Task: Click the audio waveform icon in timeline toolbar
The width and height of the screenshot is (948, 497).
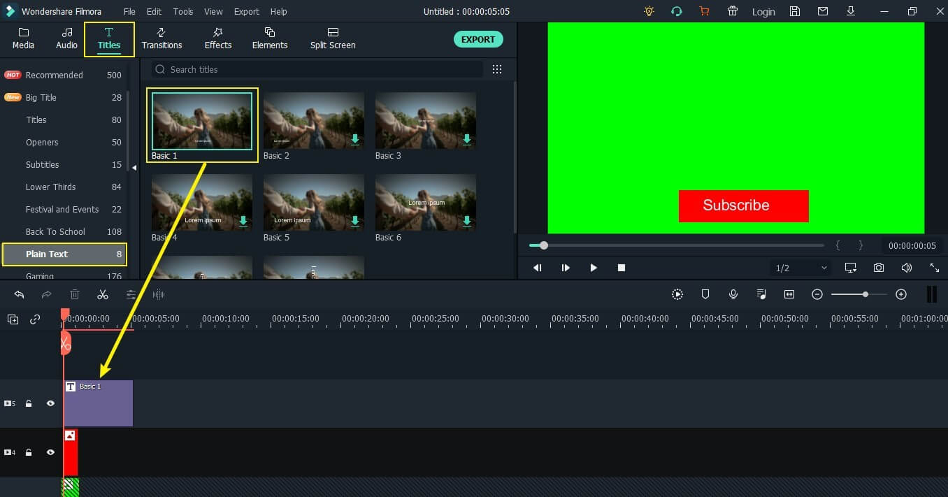Action: tap(159, 294)
